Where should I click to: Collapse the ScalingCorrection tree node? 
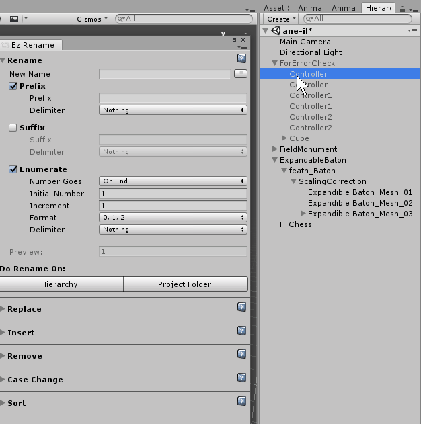[294, 181]
